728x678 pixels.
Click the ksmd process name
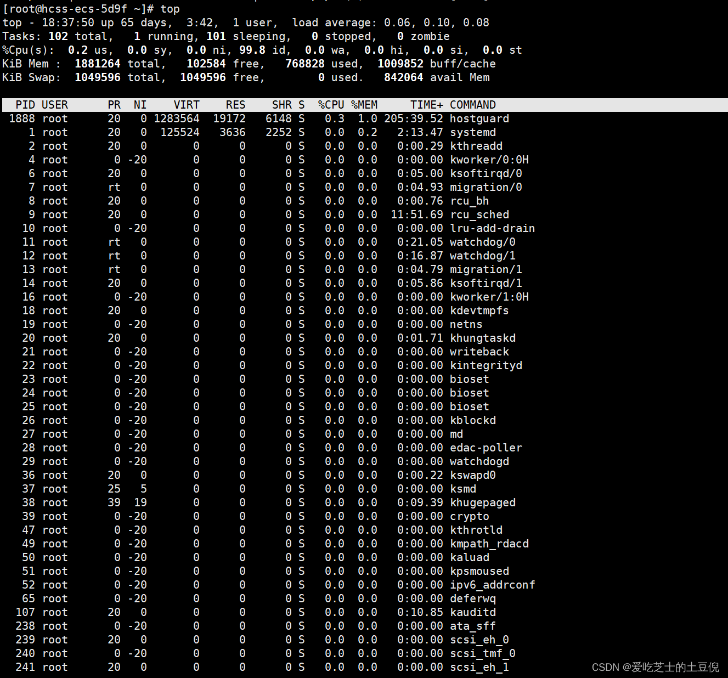pos(463,489)
